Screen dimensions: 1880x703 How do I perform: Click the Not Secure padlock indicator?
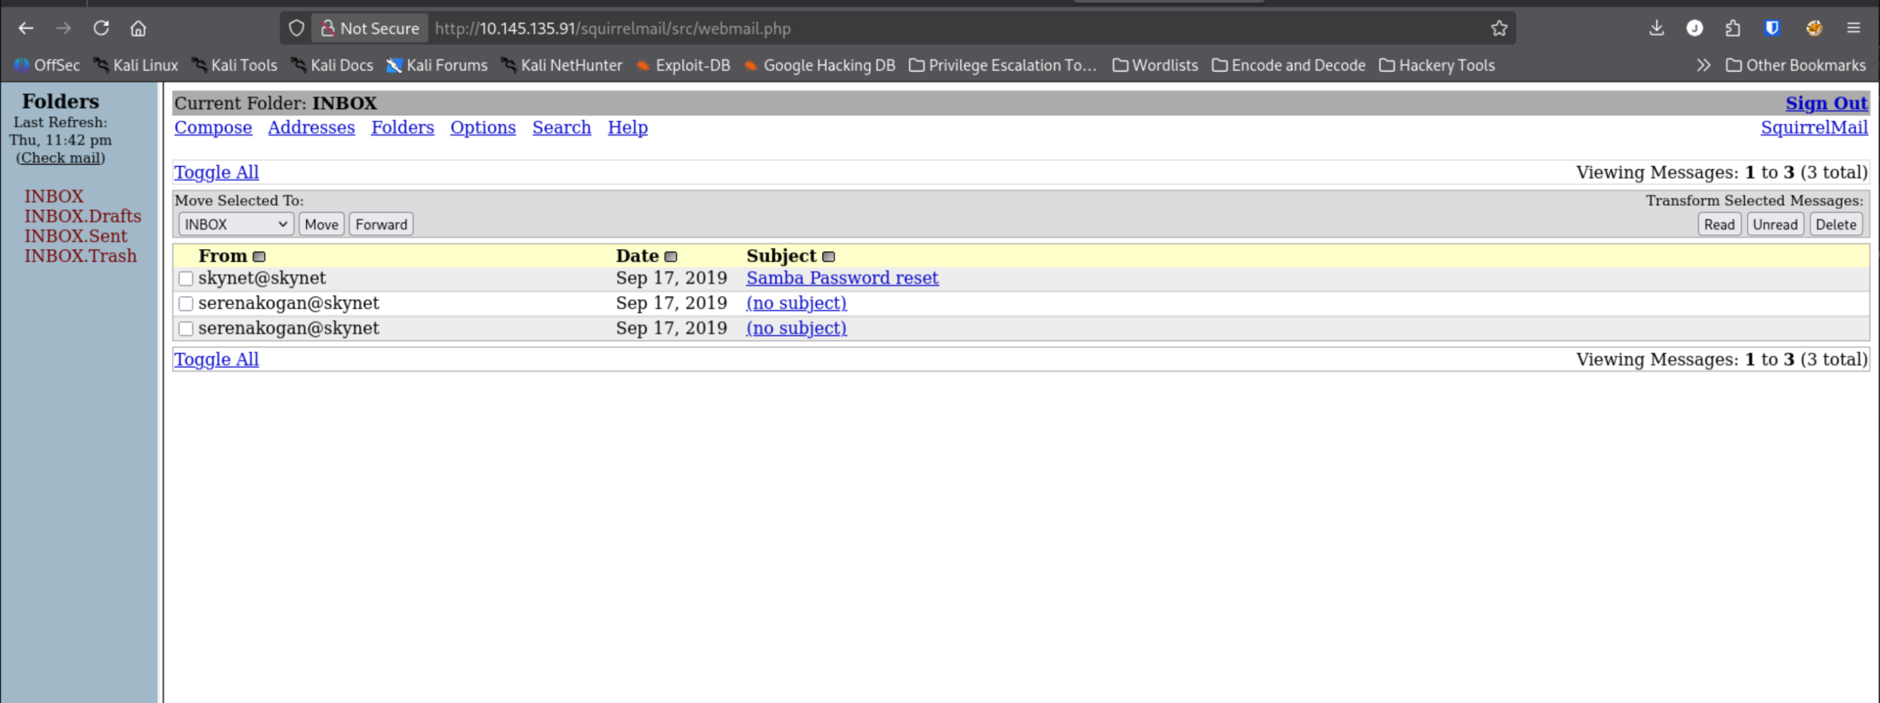tap(370, 28)
